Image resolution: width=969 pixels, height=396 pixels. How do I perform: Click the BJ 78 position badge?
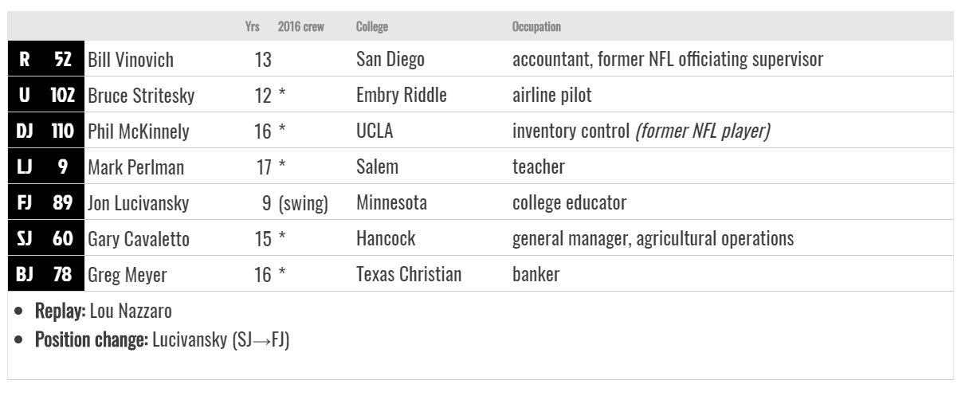point(45,275)
